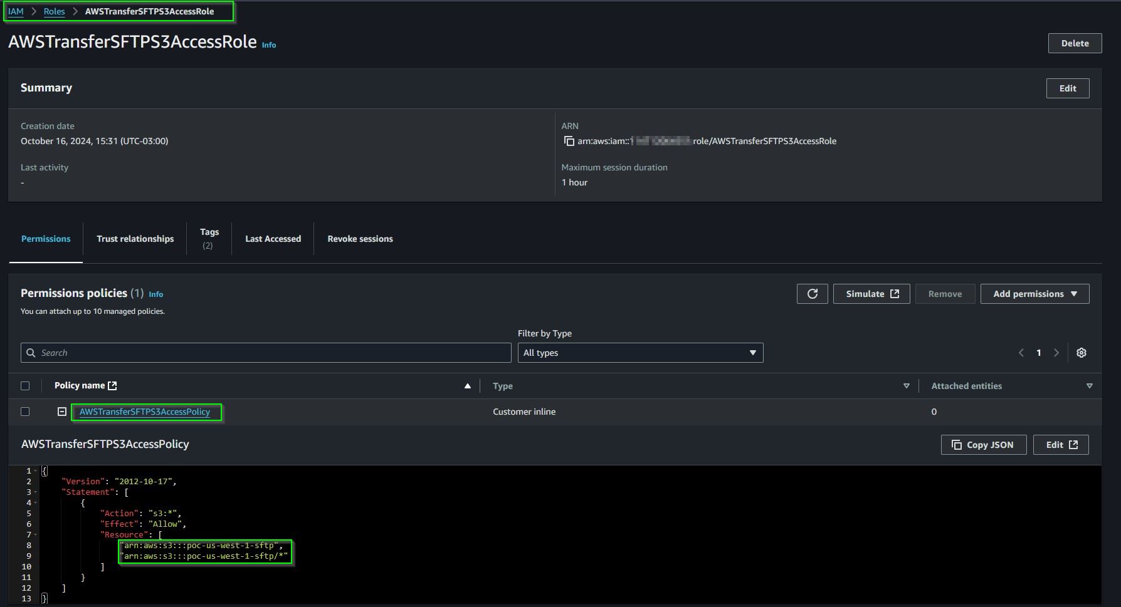
Task: Click the Copy JSON button
Action: click(983, 445)
